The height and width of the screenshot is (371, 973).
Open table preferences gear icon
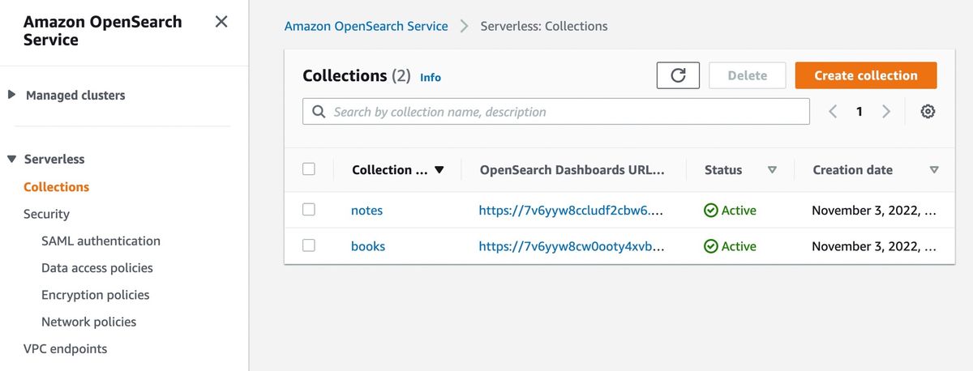pos(928,112)
